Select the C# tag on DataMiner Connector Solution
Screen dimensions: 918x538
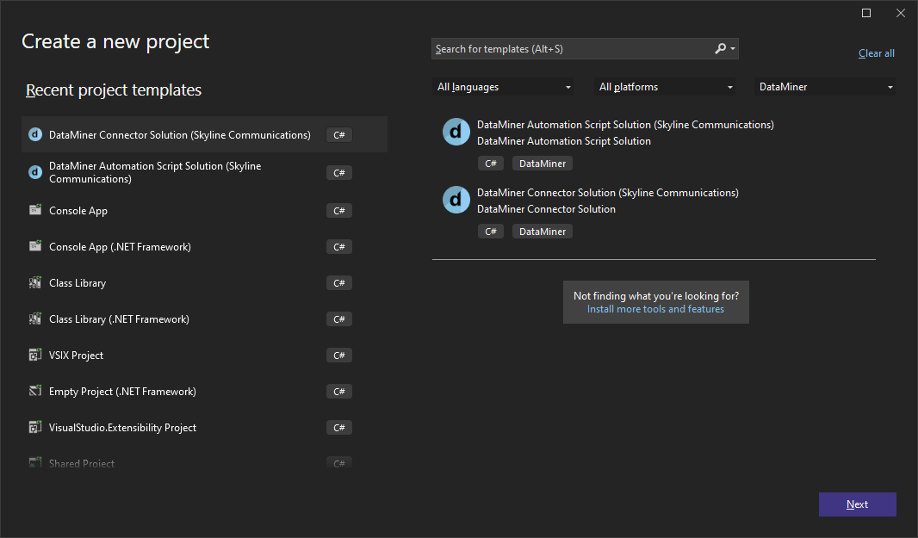click(x=491, y=231)
